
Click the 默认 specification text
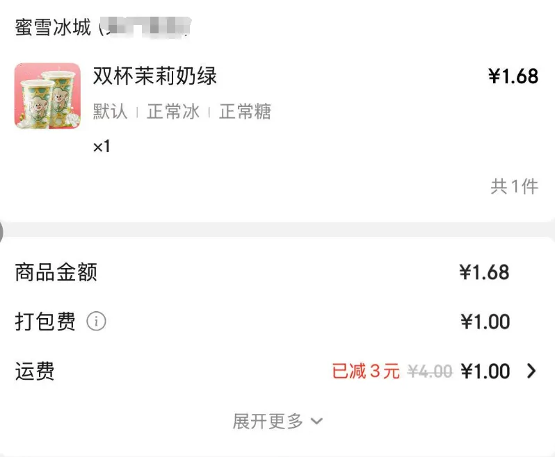111,112
